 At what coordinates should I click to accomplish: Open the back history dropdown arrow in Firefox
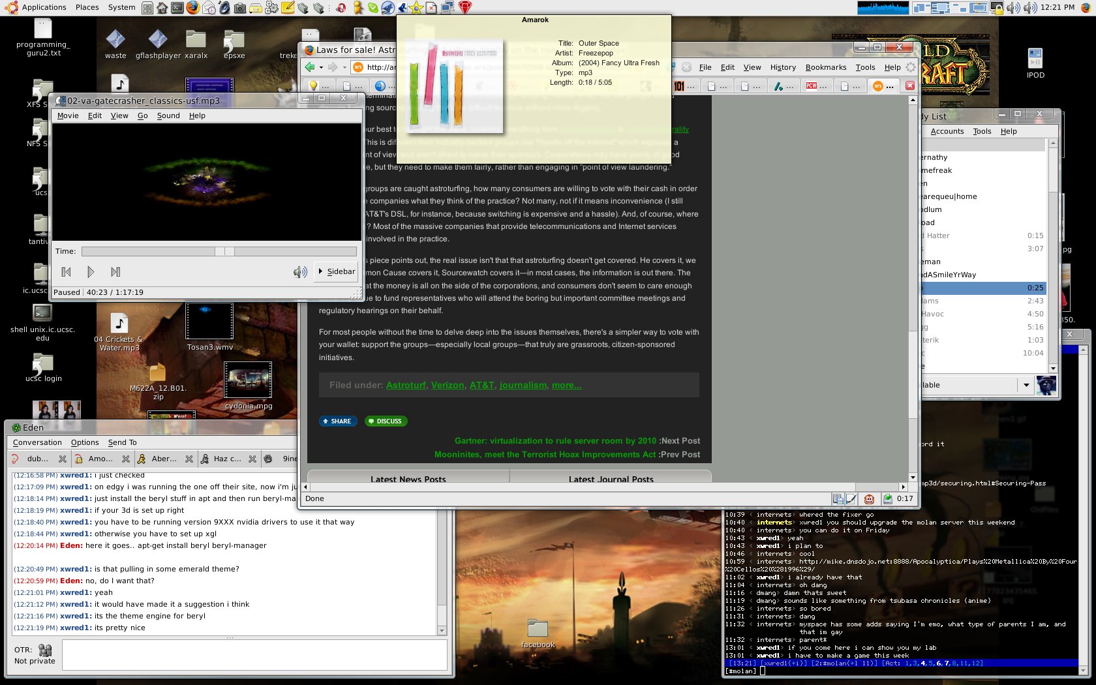click(321, 67)
